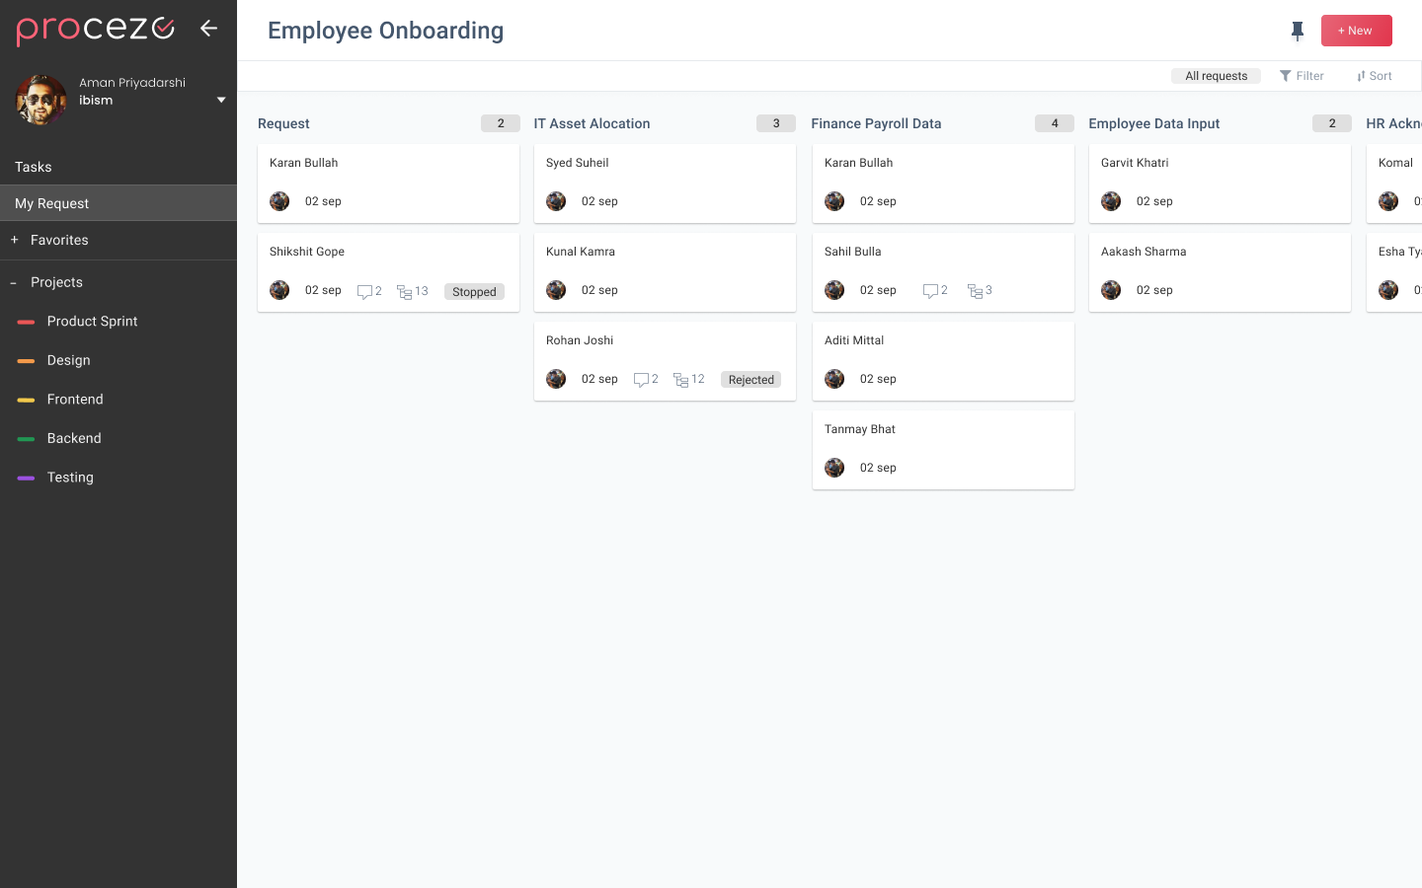This screenshot has width=1422, height=888.
Task: Click subtasks icon on Rohan Joshi card
Action: (x=680, y=380)
